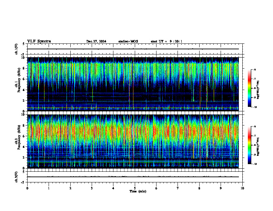Click the ch.2 PSD color scale bar

pyautogui.click(x=249, y=145)
